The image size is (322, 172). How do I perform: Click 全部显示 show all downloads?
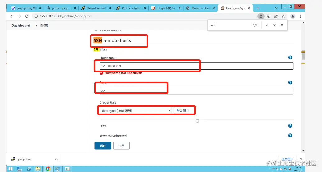pos(287,159)
